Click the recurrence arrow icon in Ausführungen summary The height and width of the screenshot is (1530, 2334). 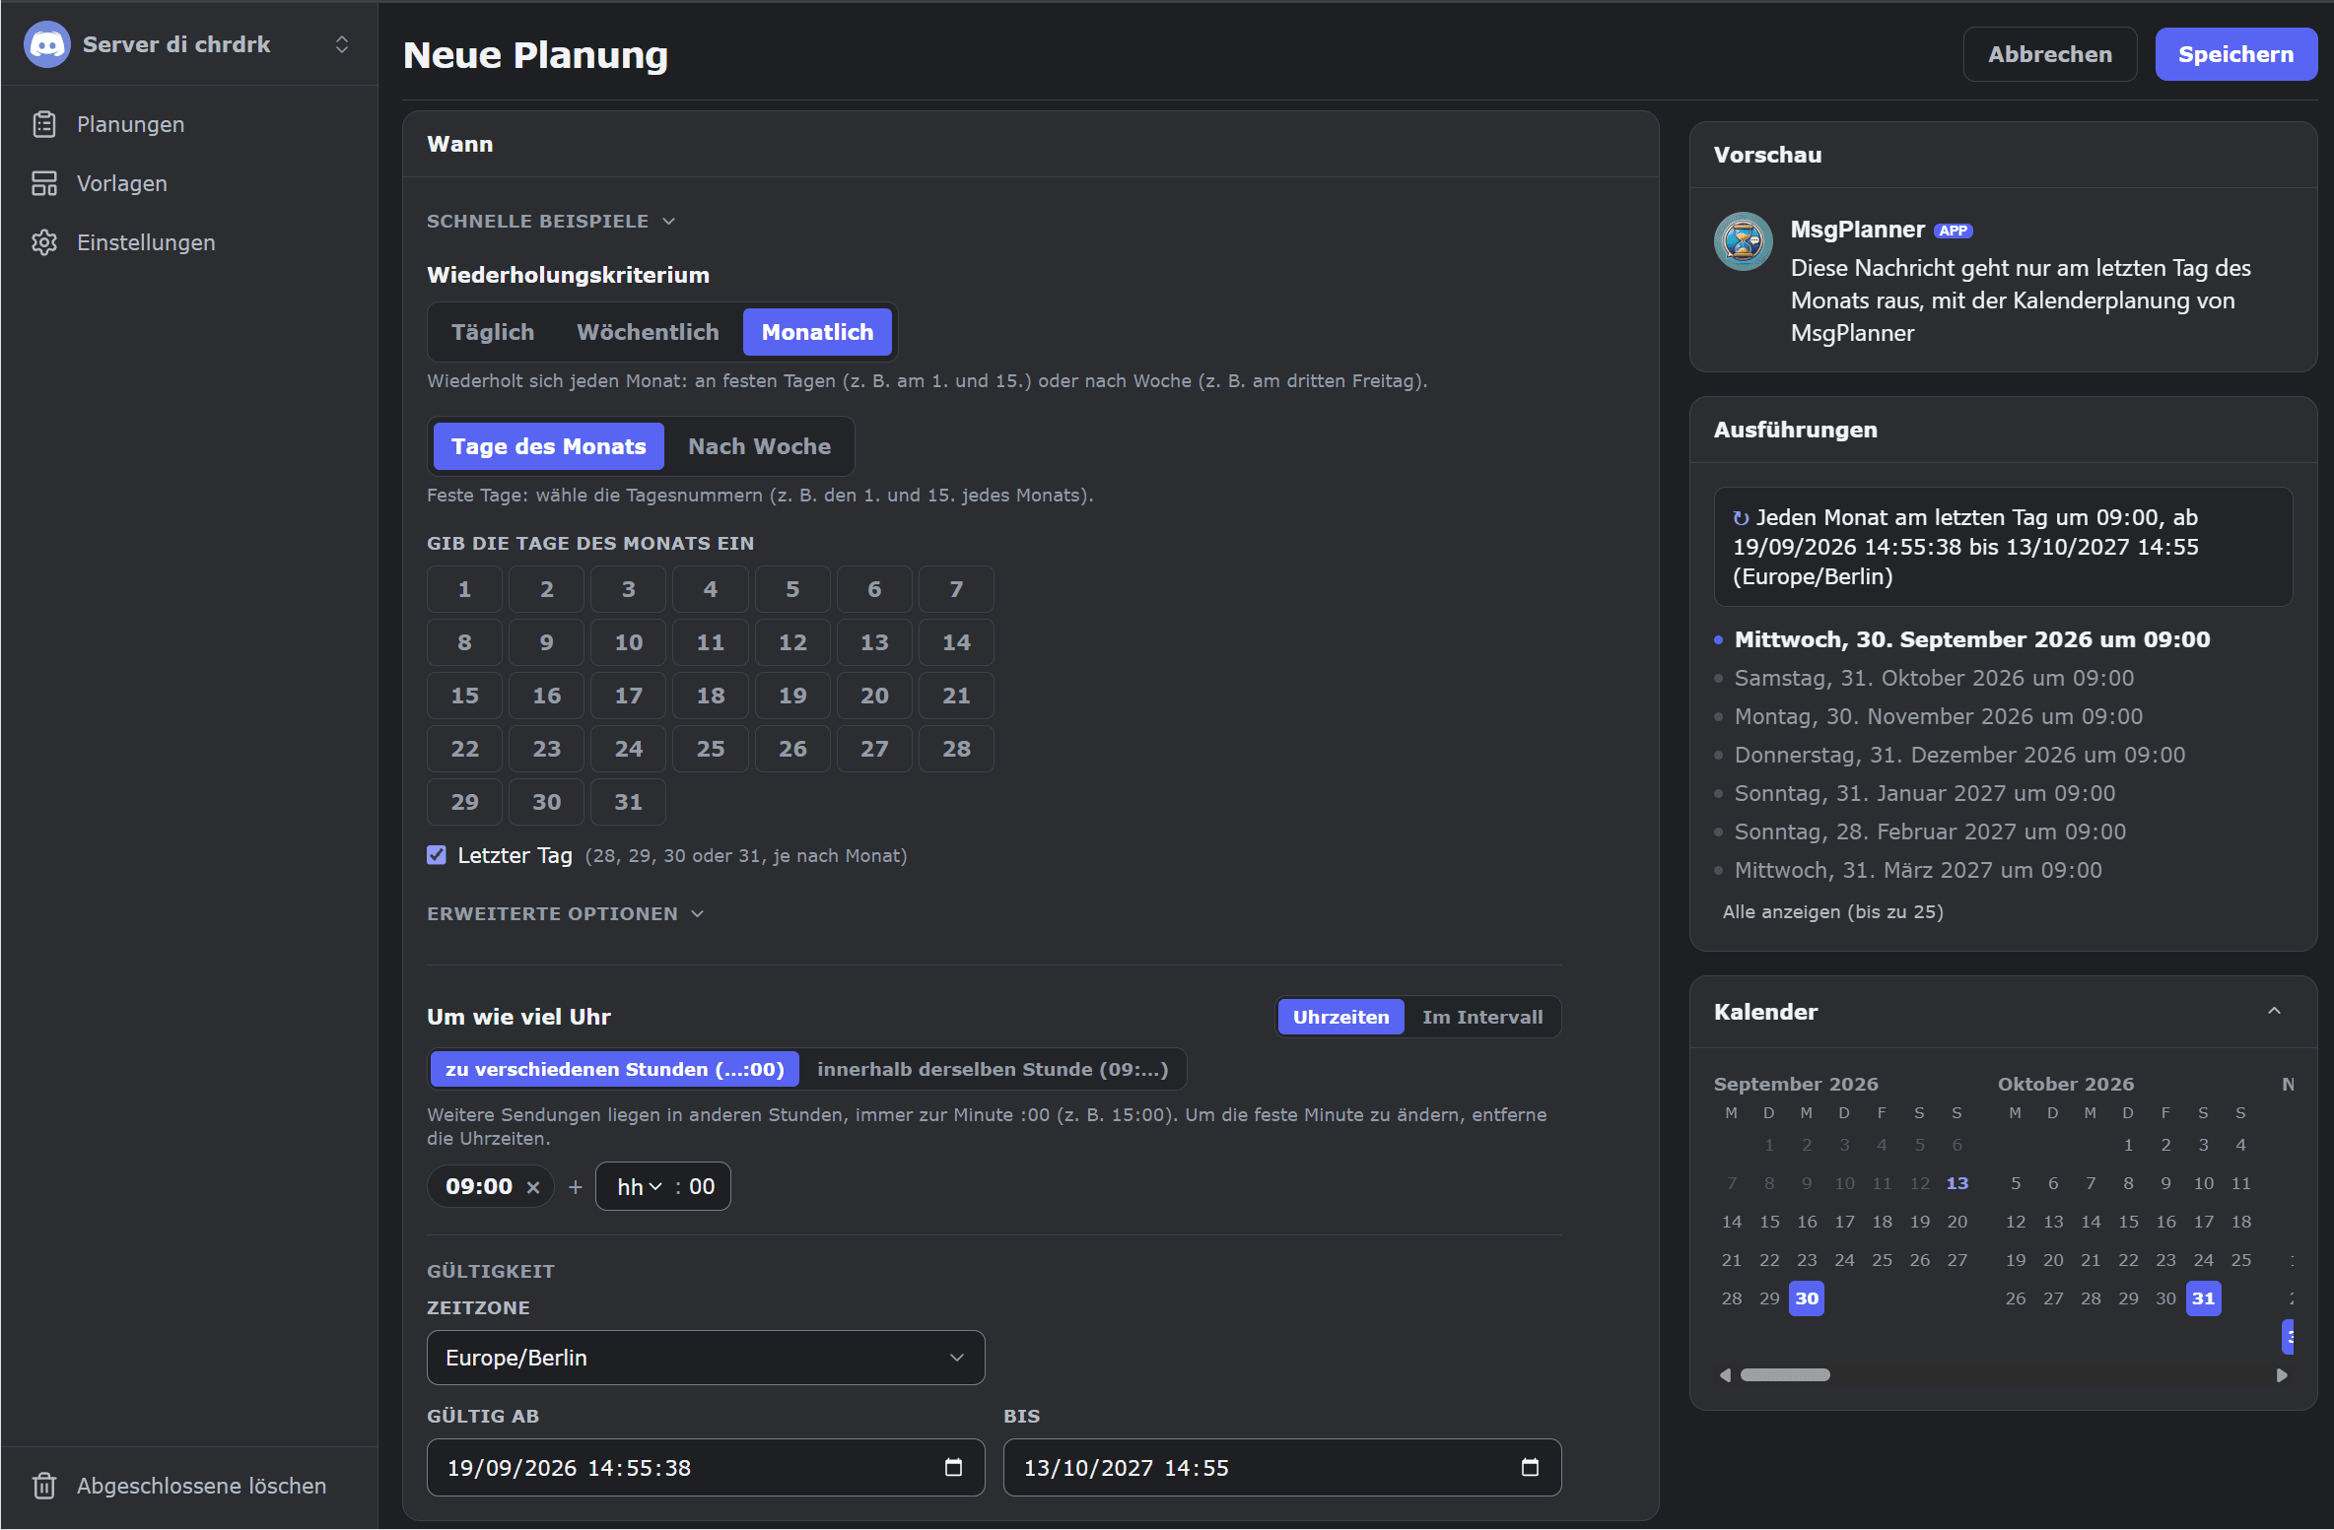tap(1742, 518)
